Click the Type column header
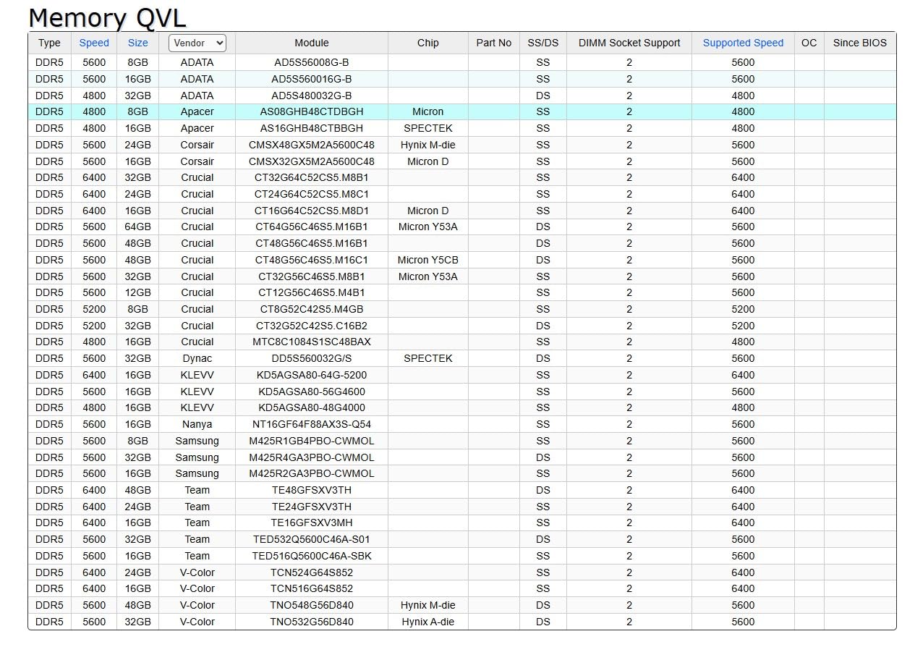Screen dimensions: 915x647 point(49,43)
